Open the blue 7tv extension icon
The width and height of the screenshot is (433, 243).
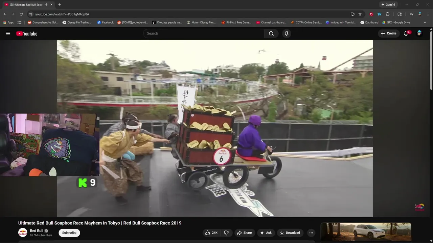(379, 14)
